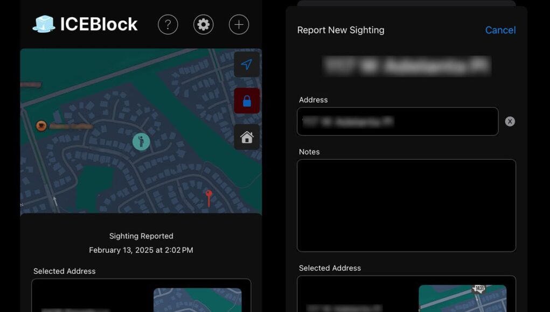Tap the ICEBlock ice cube logo
Screen dimensions: 550x312
pos(44,24)
